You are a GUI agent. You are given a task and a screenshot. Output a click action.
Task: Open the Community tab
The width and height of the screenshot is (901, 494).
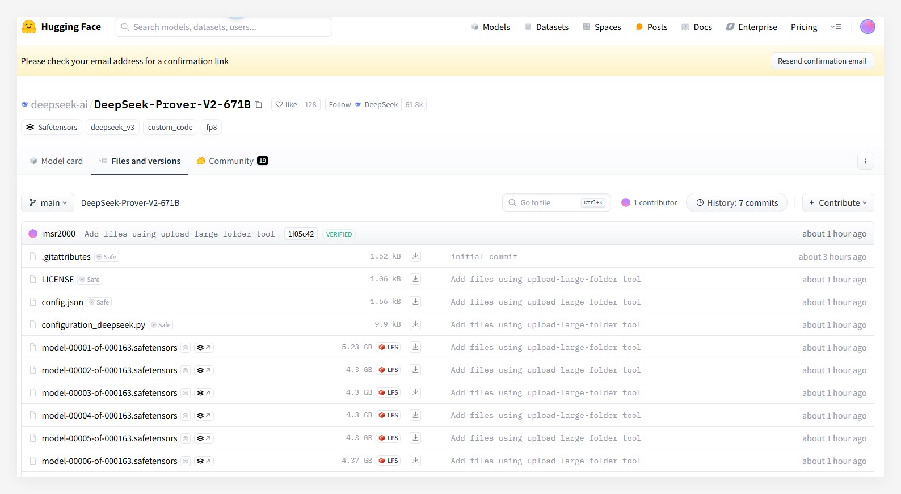pos(231,161)
